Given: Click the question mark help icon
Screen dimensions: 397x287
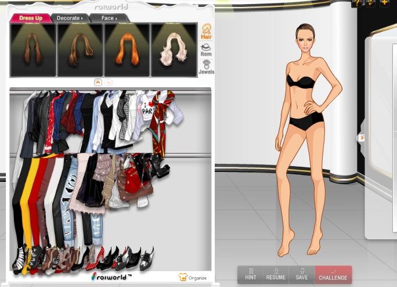Looking at the screenshot, I should click(356, 3).
